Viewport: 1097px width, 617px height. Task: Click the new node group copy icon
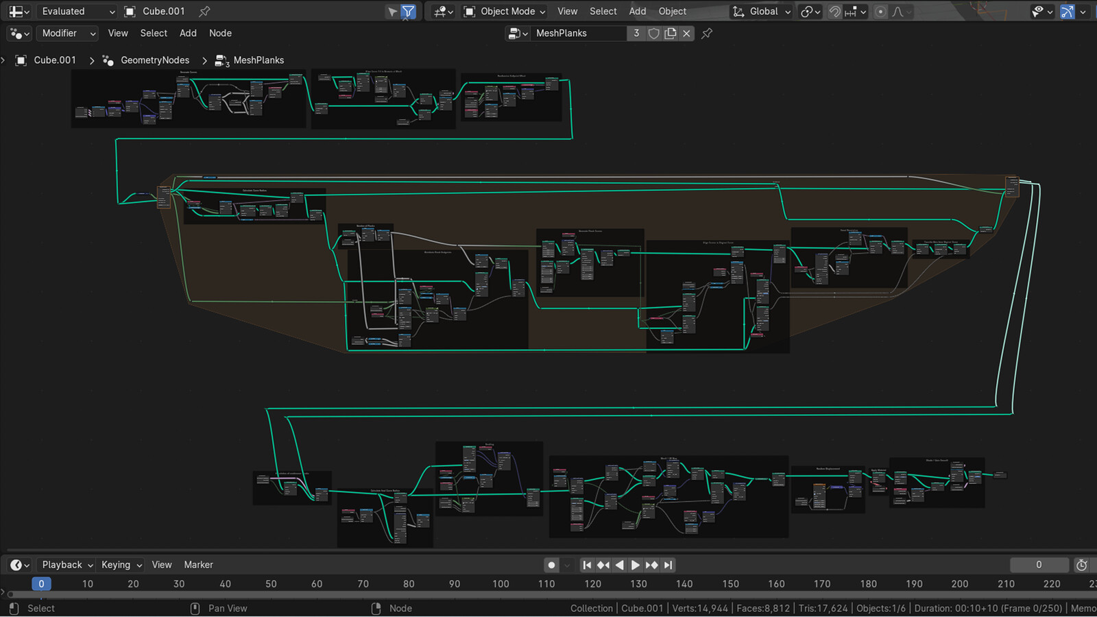pyautogui.click(x=670, y=33)
